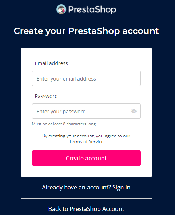This screenshot has height=215, width=175.
Task: Focus the email address input field
Action: pos(86,78)
